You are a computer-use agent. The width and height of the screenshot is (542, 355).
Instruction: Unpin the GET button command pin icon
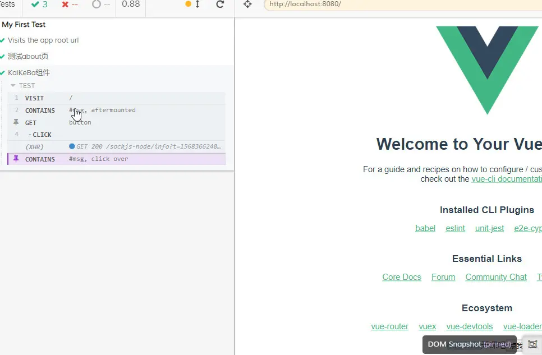[x=16, y=122]
